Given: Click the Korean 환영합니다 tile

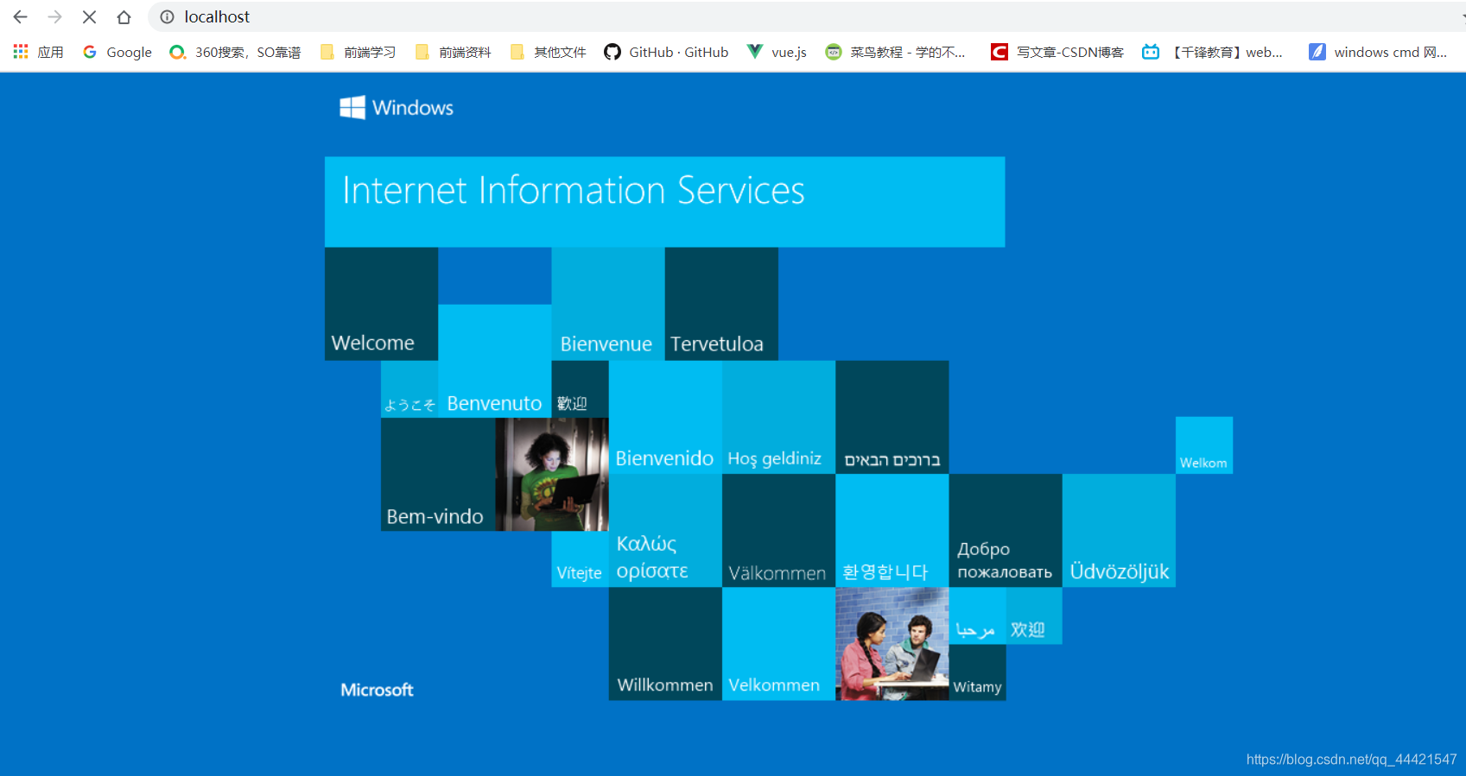Looking at the screenshot, I should pos(892,530).
